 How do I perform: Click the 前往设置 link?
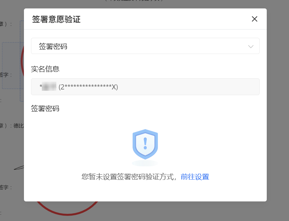point(195,177)
